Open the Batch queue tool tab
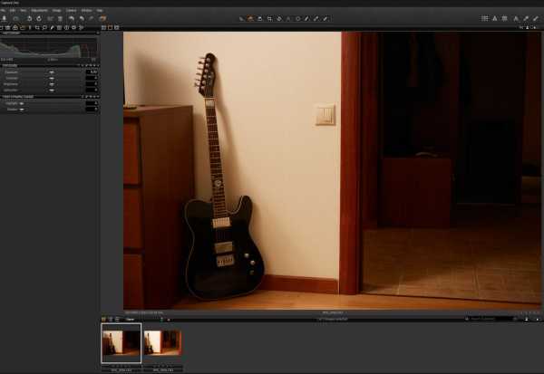544x374 pixels. (x=82, y=27)
